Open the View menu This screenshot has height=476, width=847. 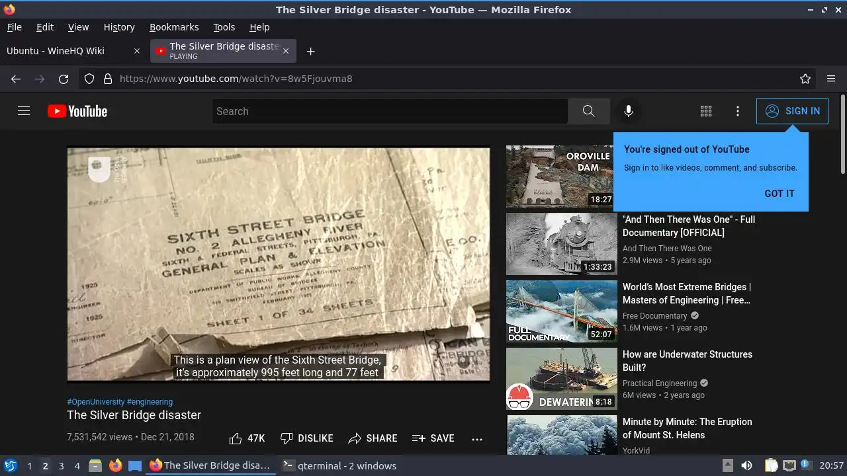pyautogui.click(x=78, y=27)
